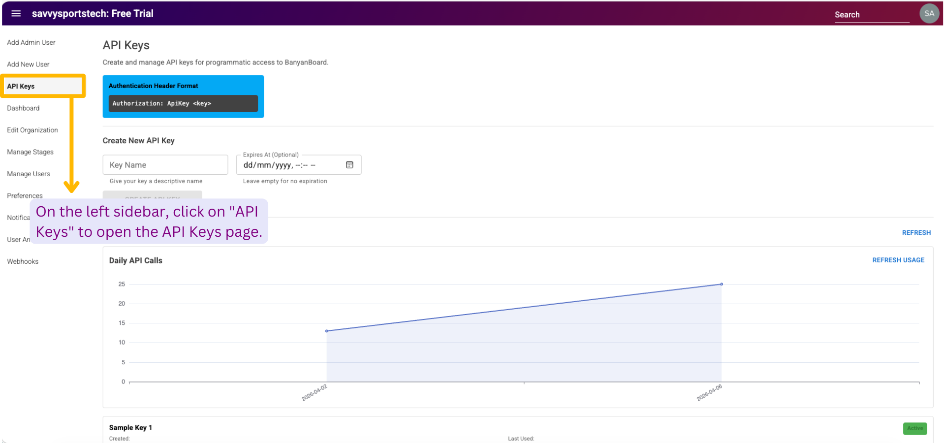Click the Search field in header
This screenshot has width=945, height=443.
click(871, 15)
